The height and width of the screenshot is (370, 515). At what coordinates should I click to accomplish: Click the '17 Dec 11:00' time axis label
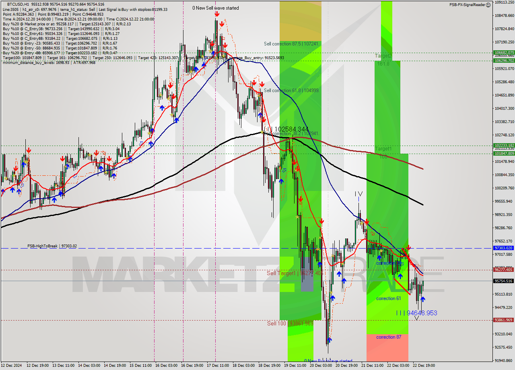(x=218, y=366)
